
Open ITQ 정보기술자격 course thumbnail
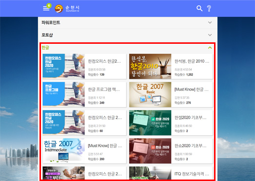point(150,173)
